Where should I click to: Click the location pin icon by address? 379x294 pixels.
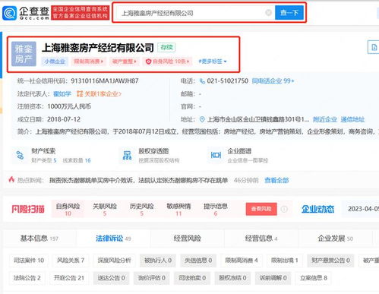click(202, 119)
